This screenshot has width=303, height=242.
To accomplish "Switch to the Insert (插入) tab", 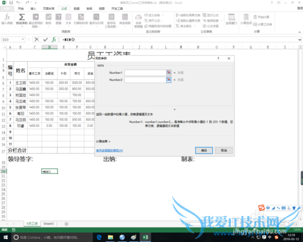I will click(x=33, y=8).
